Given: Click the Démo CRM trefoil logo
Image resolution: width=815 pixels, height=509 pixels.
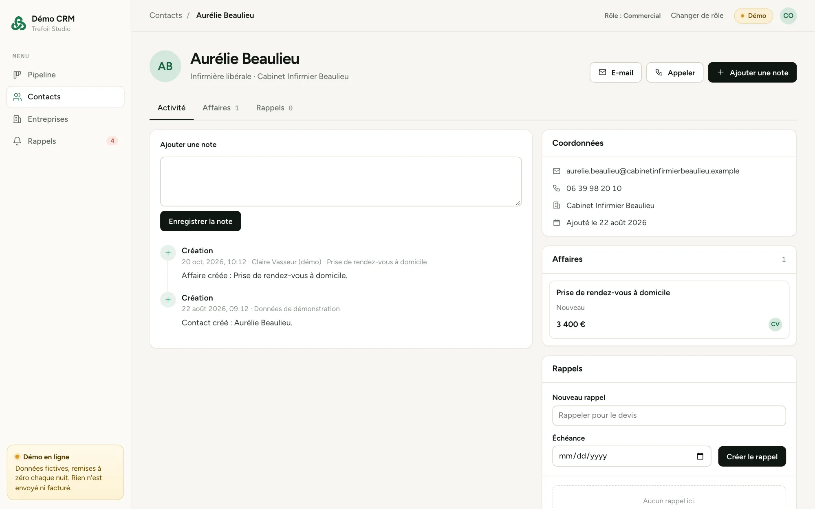Looking at the screenshot, I should [19, 23].
